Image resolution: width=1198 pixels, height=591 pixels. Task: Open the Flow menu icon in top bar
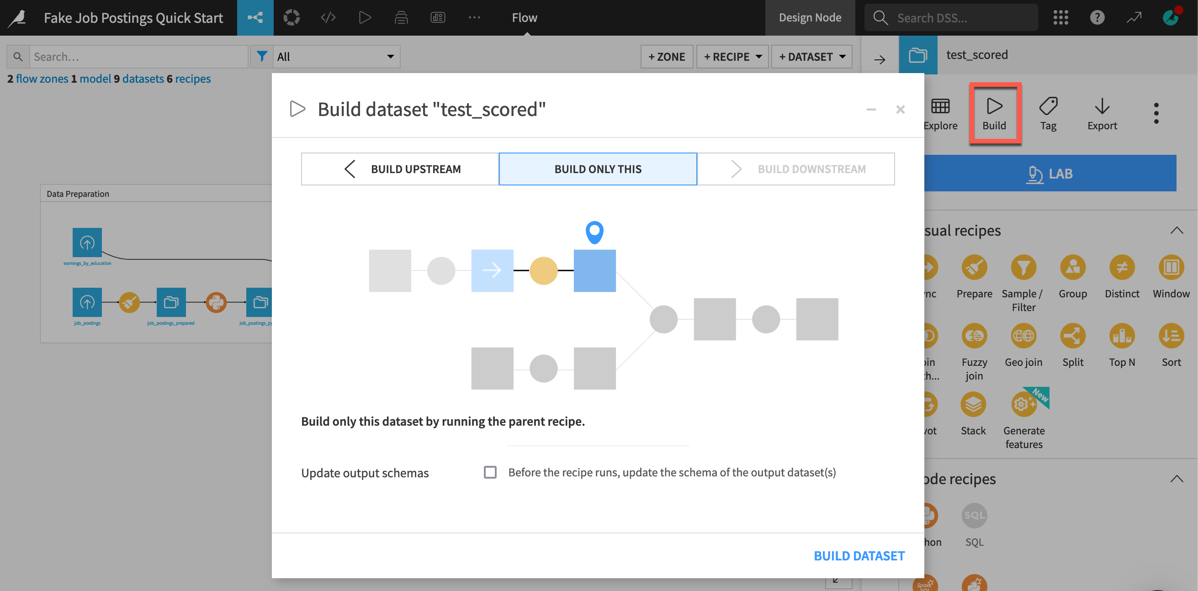point(255,18)
